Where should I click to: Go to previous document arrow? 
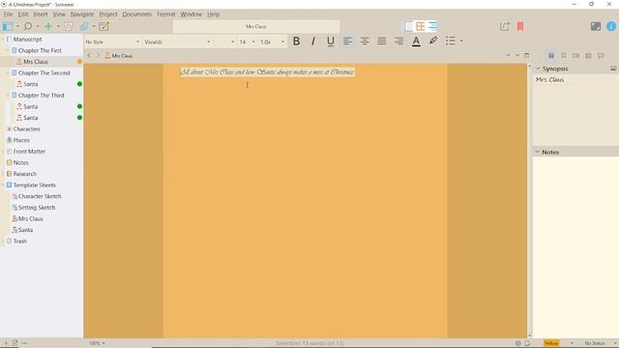coord(508,56)
